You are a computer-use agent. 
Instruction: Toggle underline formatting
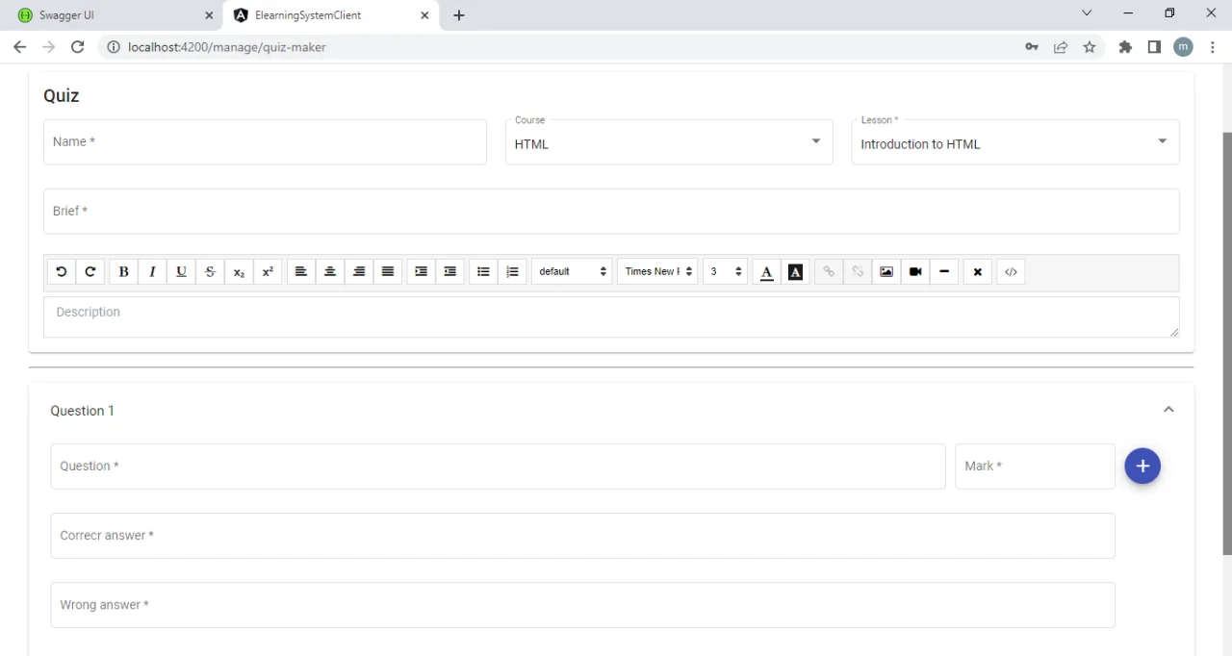[x=181, y=272]
